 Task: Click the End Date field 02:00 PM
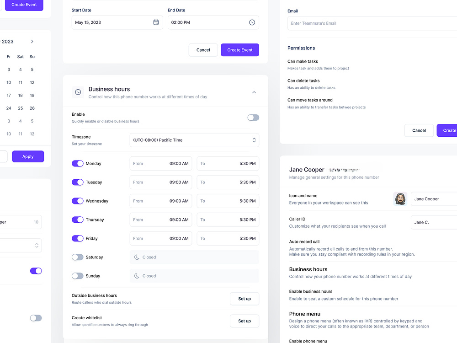213,22
